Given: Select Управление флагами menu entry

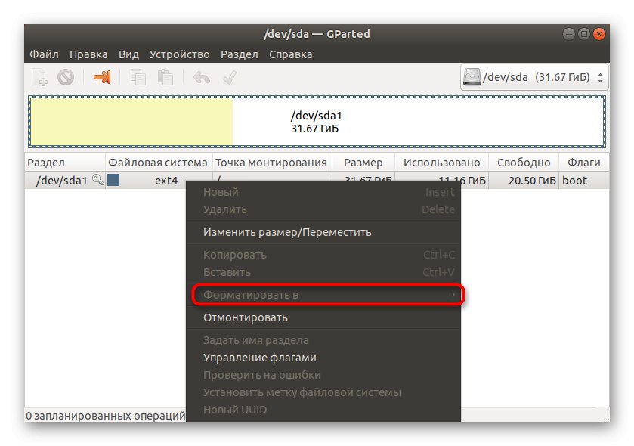Looking at the screenshot, I should click(x=323, y=358).
